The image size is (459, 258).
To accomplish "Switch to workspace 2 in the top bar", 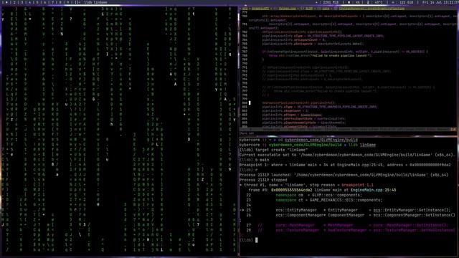I will coord(14,2).
